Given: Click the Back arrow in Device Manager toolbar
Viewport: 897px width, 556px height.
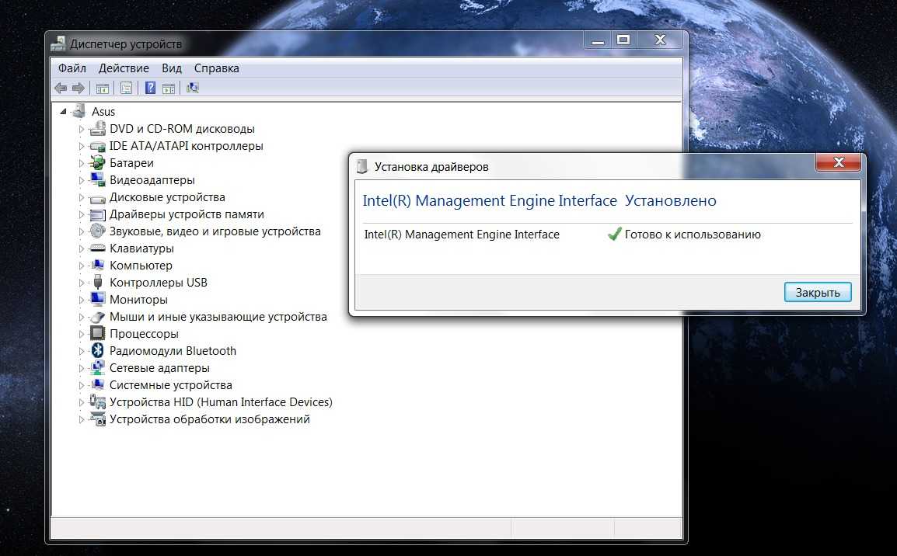Looking at the screenshot, I should 61,88.
